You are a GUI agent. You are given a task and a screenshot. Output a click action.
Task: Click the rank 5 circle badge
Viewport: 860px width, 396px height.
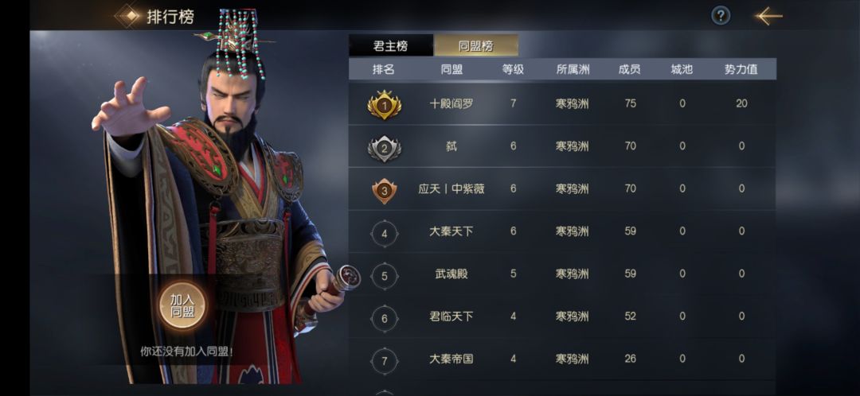coord(384,276)
